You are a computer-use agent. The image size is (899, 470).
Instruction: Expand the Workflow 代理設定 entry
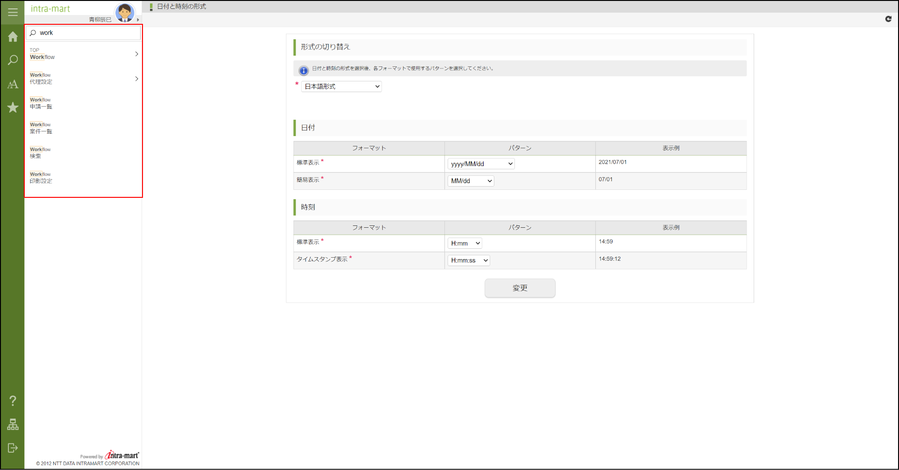click(136, 79)
